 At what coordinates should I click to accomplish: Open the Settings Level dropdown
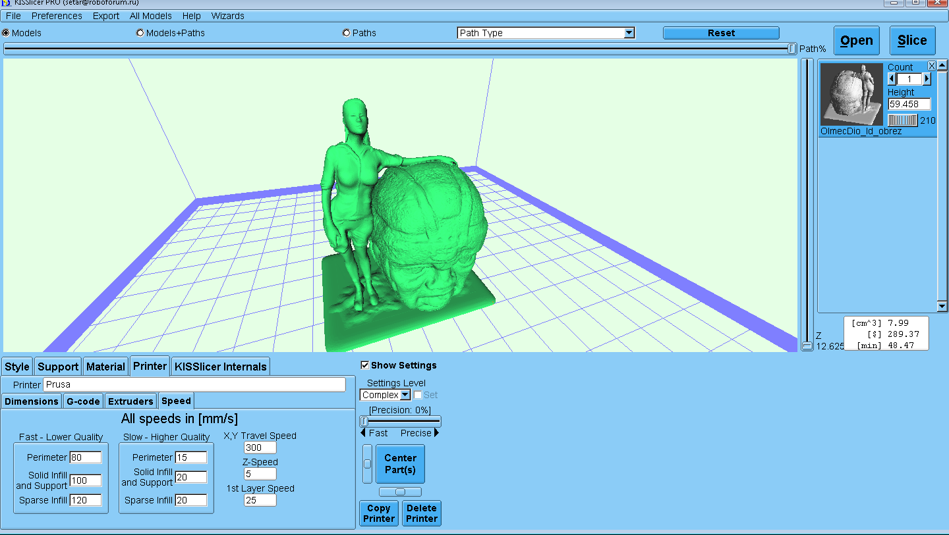[405, 395]
